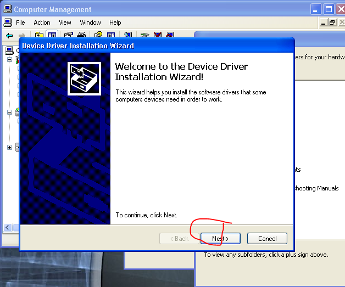Maximize the Computer Management window

tap(329, 9)
